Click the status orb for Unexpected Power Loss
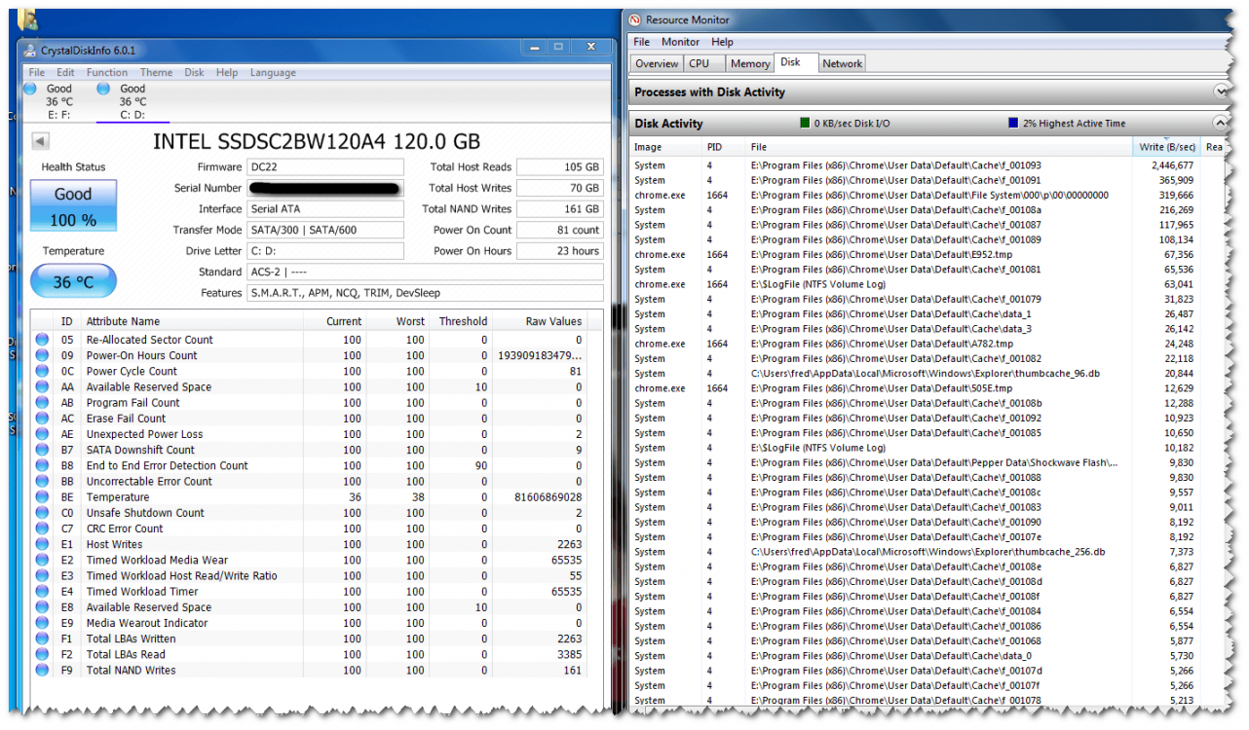Viewport: 1249px width, 730px height. [x=42, y=434]
